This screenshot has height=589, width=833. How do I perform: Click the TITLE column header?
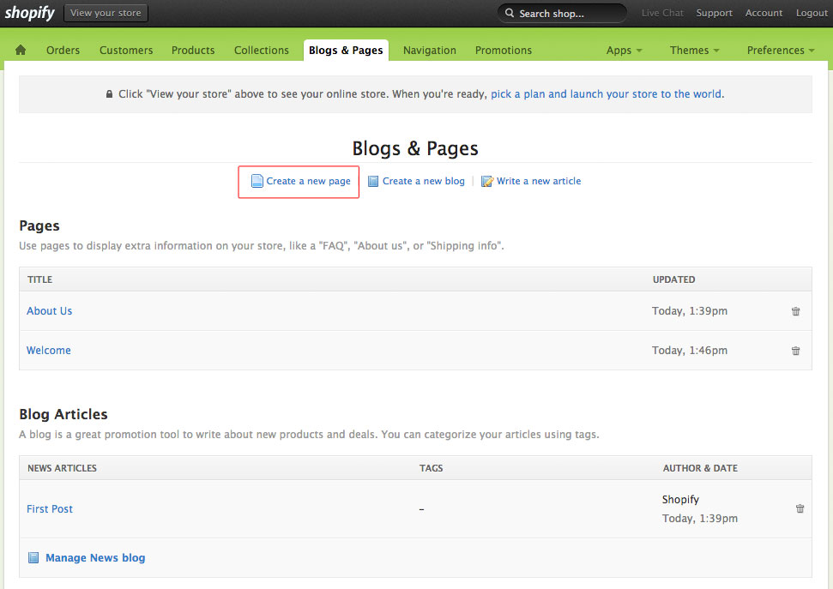39,279
